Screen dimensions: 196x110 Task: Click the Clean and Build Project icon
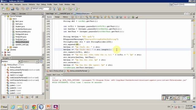tap(59, 9)
